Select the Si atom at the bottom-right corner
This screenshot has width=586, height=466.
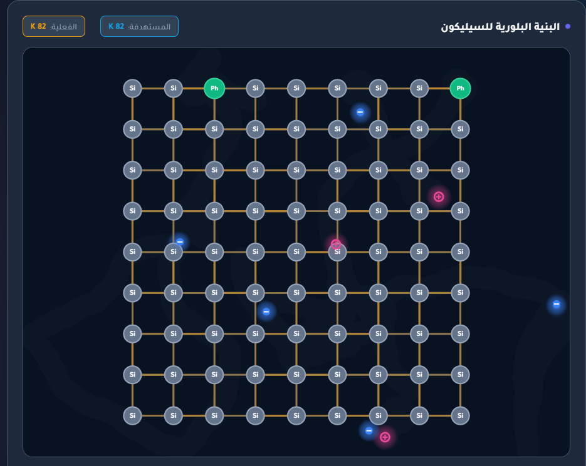[x=461, y=415]
